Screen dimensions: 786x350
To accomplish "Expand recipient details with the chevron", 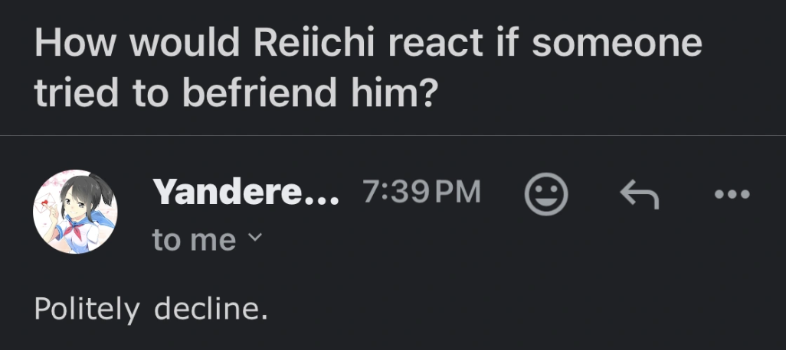I will tap(255, 240).
